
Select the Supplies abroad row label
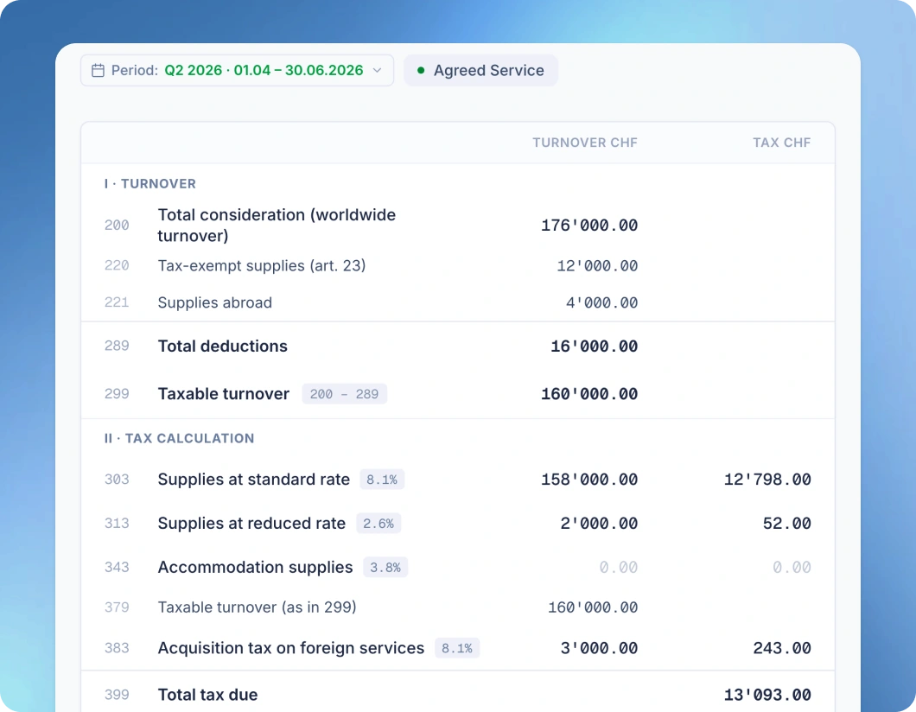coord(215,302)
